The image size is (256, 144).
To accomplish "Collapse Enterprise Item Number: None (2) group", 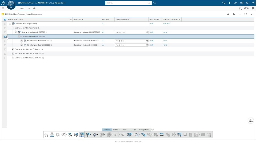I will point(19,37).
